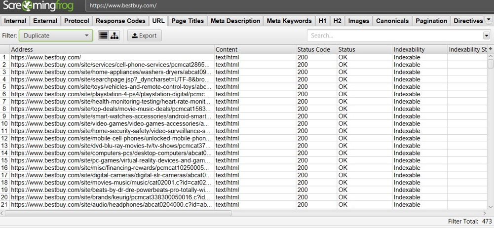This screenshot has height=228, width=494.
Task: Select the https://www.bestbuy.com/ row
Action: 112,57
